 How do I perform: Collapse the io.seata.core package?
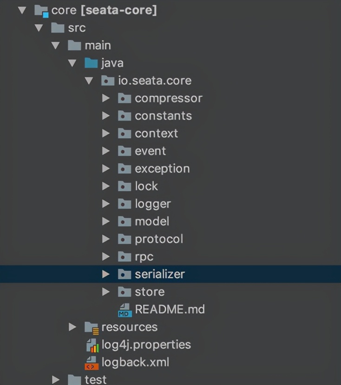[x=89, y=81]
